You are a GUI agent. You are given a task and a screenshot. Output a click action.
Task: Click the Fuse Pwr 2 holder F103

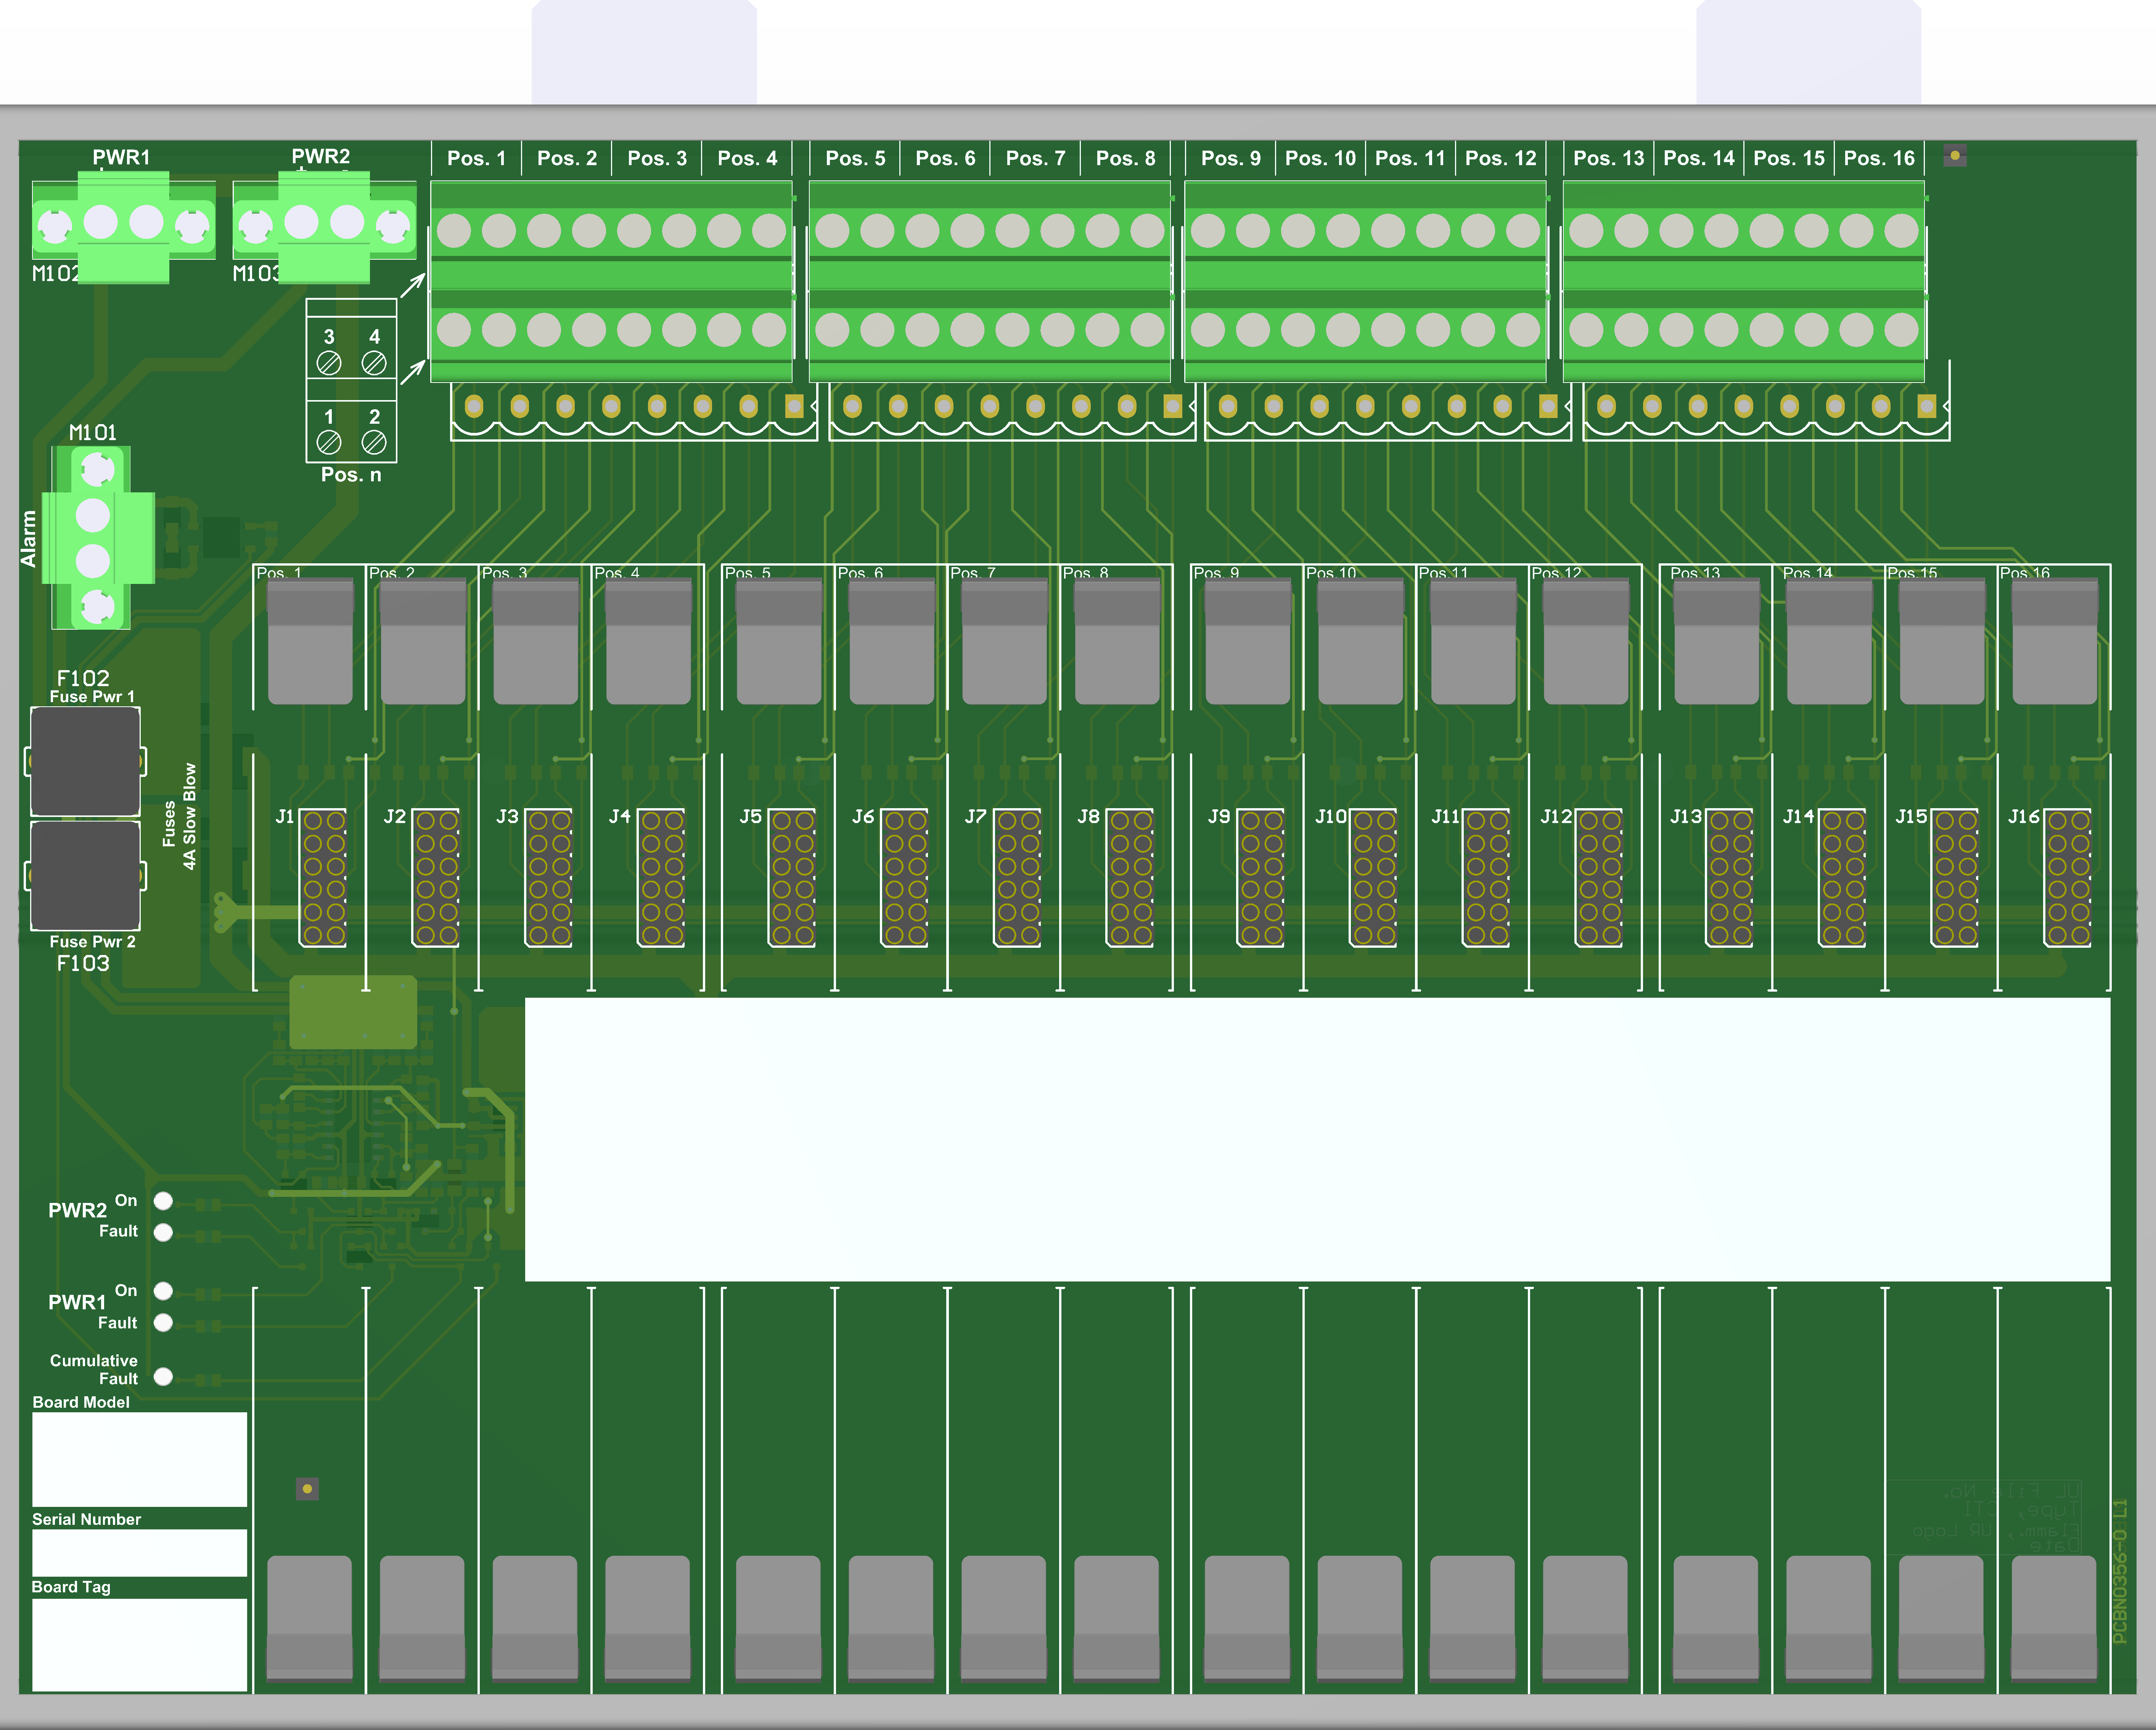(85, 877)
